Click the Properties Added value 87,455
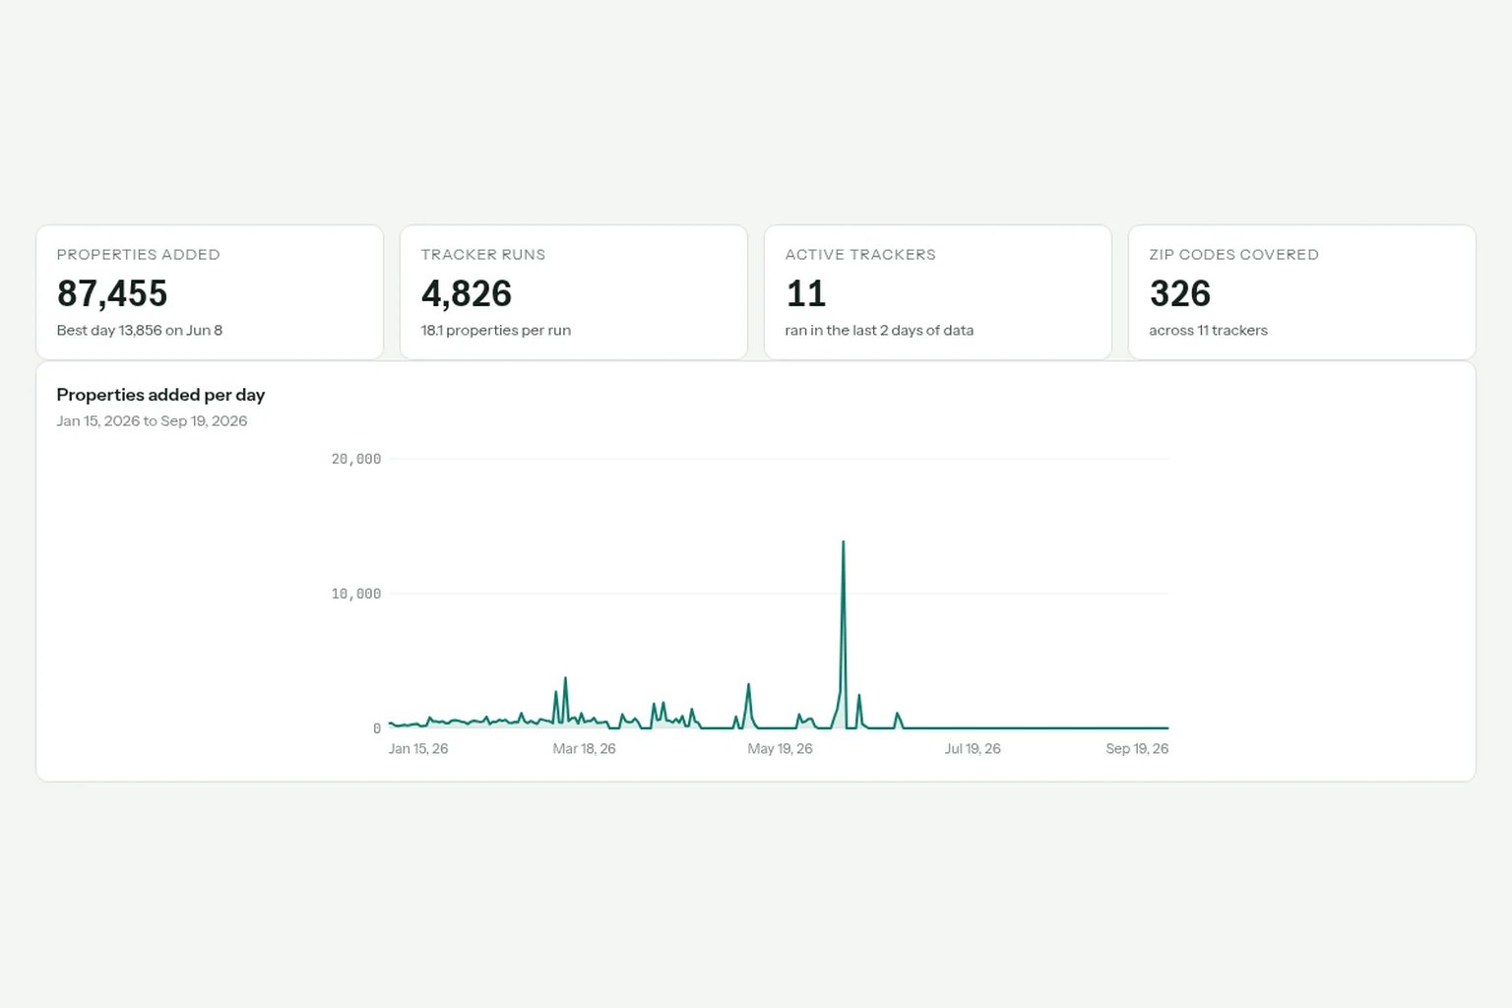 tap(112, 293)
